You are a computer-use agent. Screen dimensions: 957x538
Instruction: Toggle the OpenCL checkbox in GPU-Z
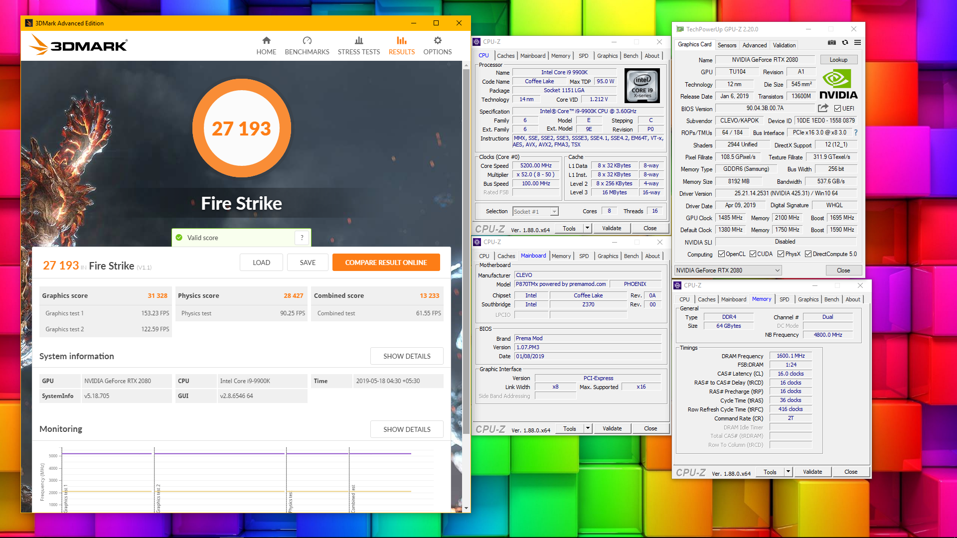pyautogui.click(x=721, y=254)
